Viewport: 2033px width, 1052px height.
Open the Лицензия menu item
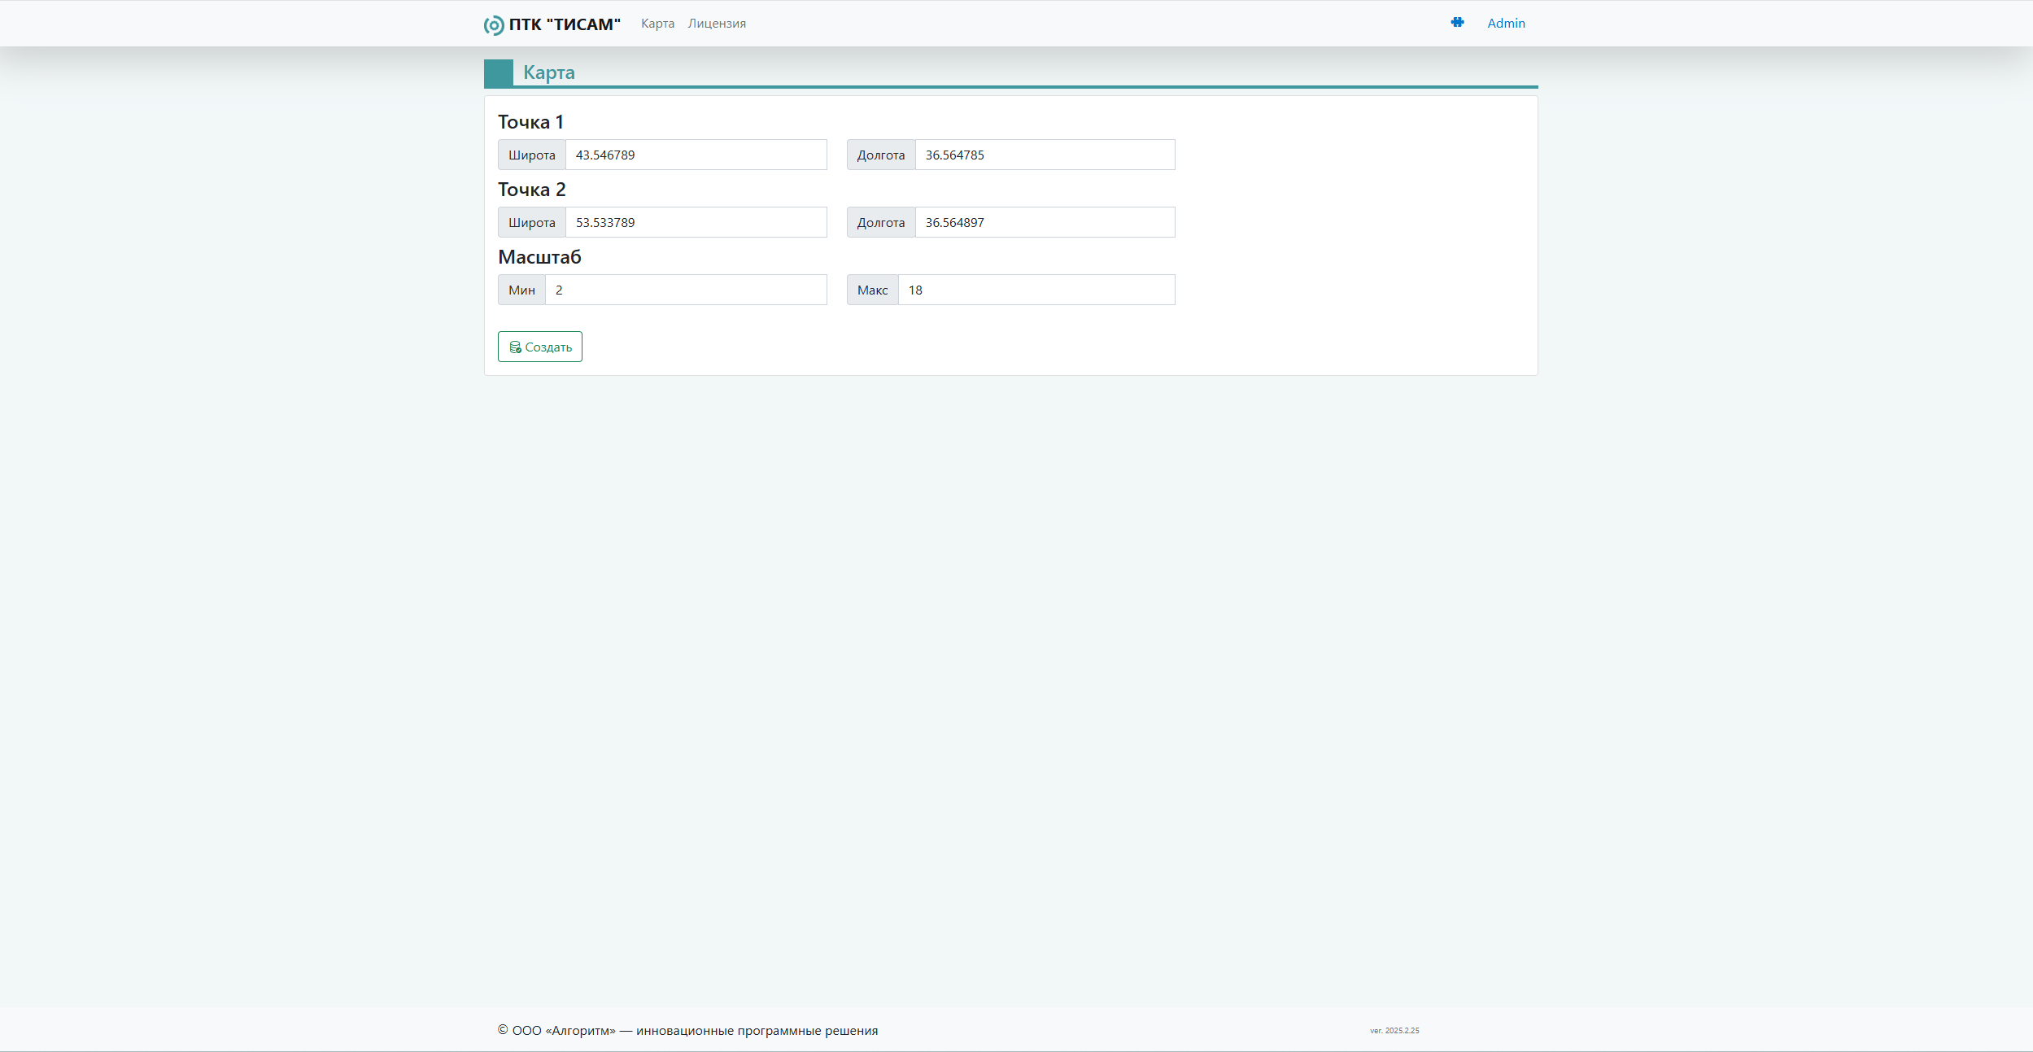pos(717,24)
